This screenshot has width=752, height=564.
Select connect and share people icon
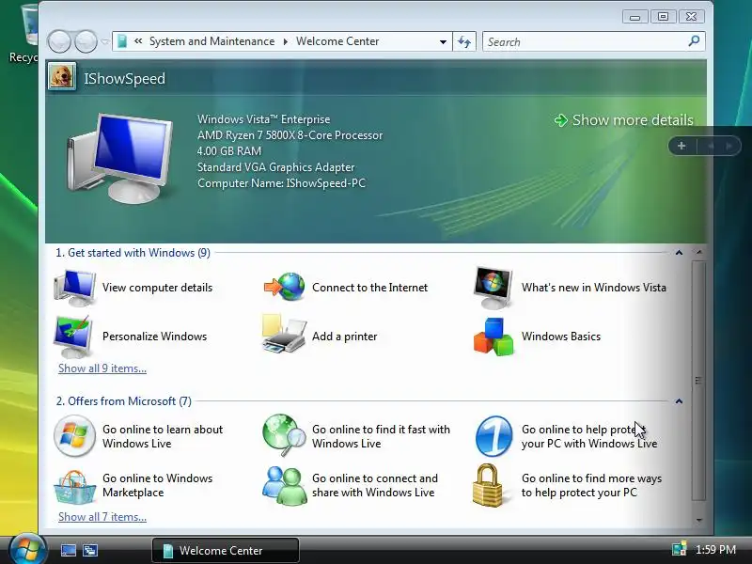[284, 486]
